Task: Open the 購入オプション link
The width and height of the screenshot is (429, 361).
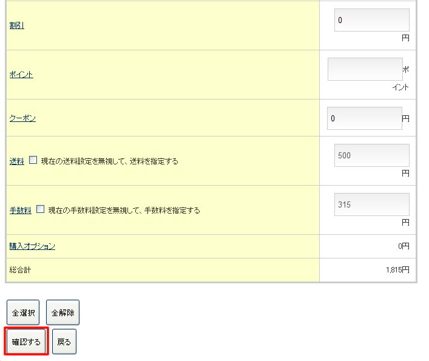Action: [32, 246]
